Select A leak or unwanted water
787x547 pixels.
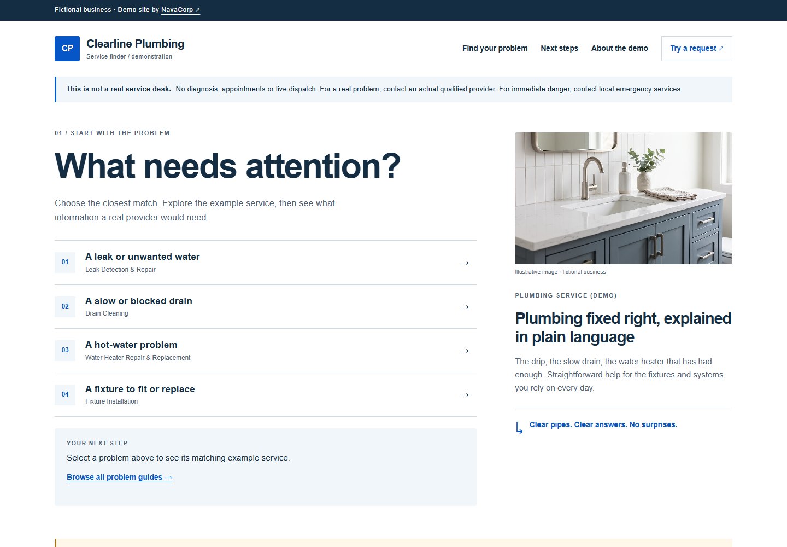(x=266, y=263)
